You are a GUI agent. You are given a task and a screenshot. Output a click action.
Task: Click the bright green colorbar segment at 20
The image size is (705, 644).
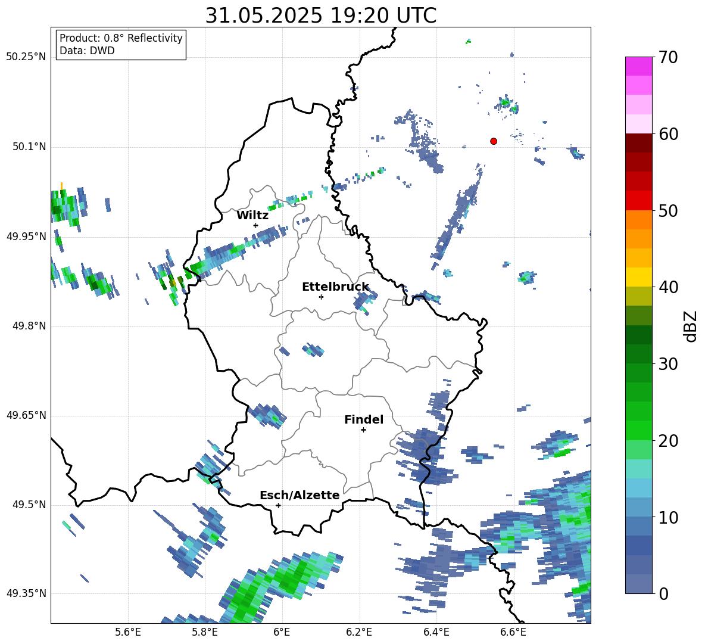pos(639,431)
